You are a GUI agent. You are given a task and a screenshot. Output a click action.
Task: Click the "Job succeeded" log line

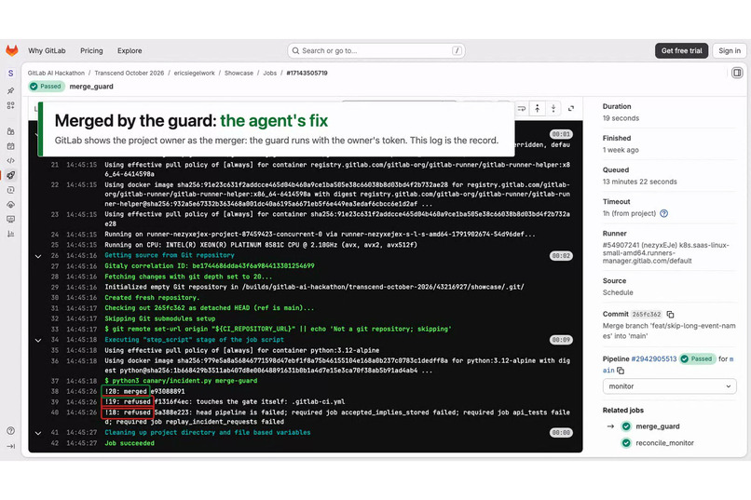(x=130, y=443)
